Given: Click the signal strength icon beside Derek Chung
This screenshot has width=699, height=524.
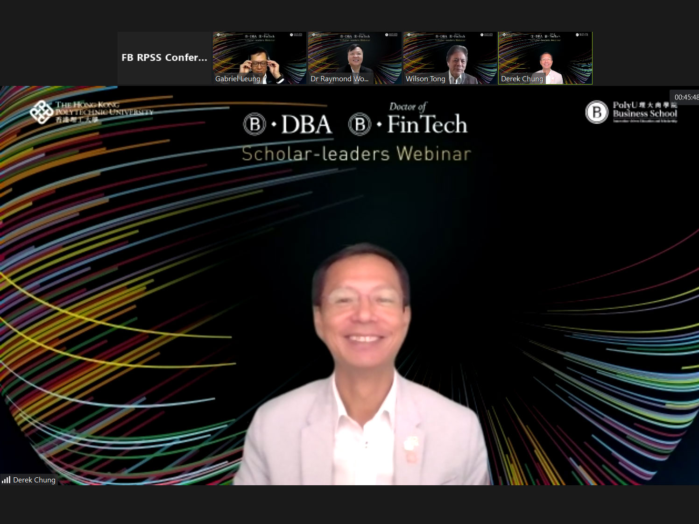Looking at the screenshot, I should tap(6, 480).
